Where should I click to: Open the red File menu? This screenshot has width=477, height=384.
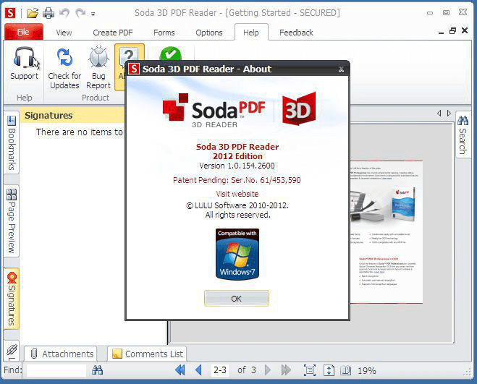coord(23,33)
